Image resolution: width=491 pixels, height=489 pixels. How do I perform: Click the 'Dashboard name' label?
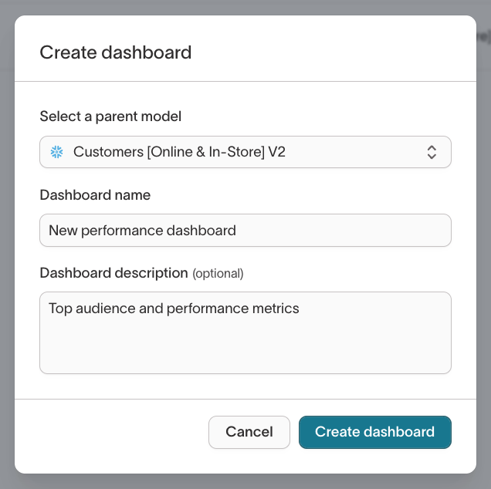point(95,195)
